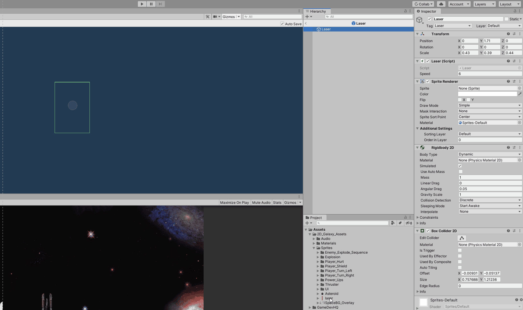This screenshot has height=310, width=523.
Task: Enable Use Auto Mass checkbox
Action: pyautogui.click(x=461, y=172)
